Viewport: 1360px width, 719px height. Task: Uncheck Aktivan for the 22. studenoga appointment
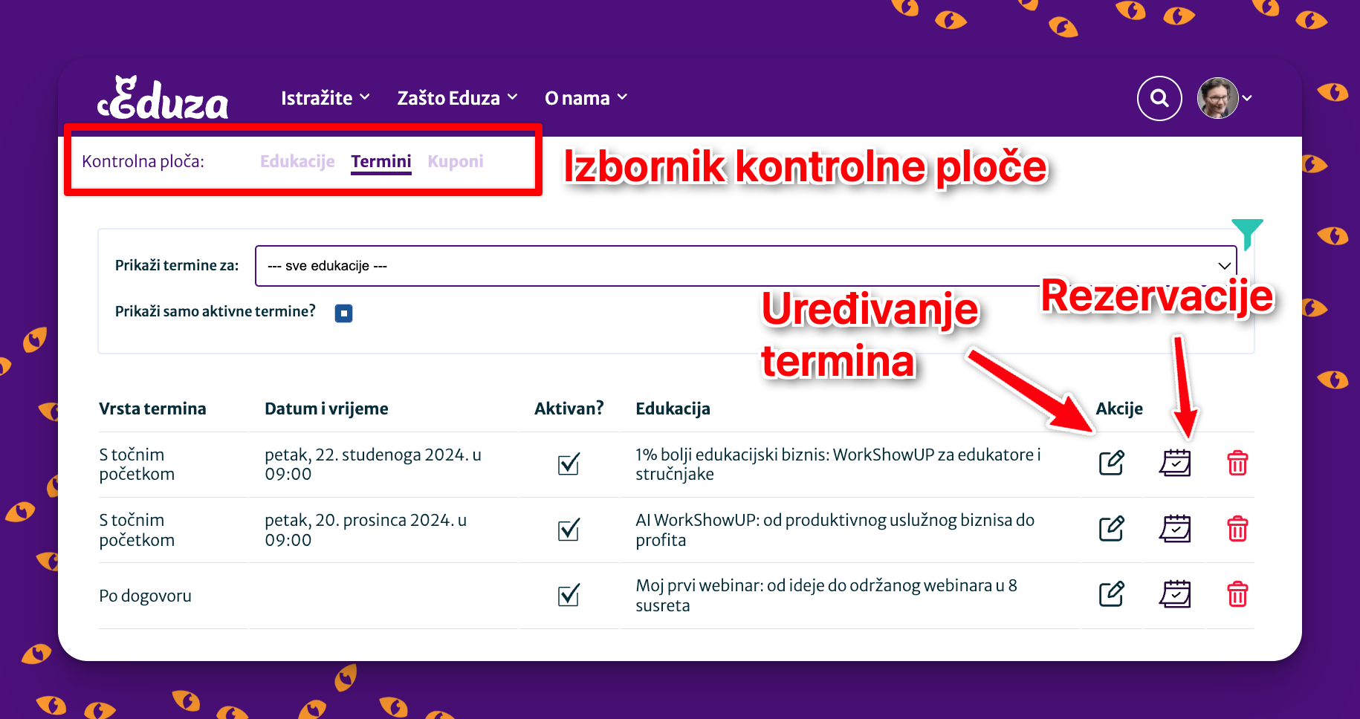(x=569, y=464)
